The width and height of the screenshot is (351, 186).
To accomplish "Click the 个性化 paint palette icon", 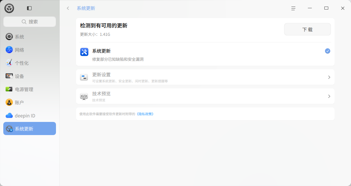I will click(x=9, y=63).
